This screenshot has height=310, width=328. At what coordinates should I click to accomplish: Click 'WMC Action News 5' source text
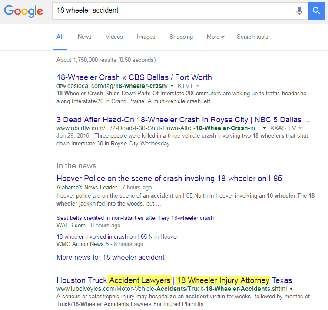pos(83,244)
